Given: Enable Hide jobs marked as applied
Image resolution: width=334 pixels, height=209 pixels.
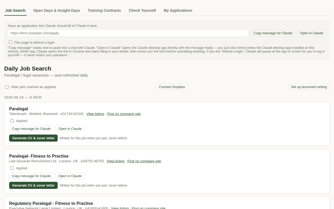Looking at the screenshot, I should pos(7,87).
